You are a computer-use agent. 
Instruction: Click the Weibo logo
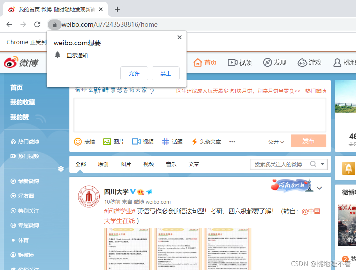pos(21,62)
